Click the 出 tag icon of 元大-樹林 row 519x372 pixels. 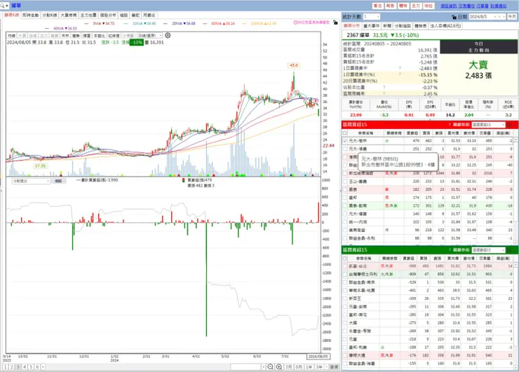pyautogui.click(x=386, y=141)
